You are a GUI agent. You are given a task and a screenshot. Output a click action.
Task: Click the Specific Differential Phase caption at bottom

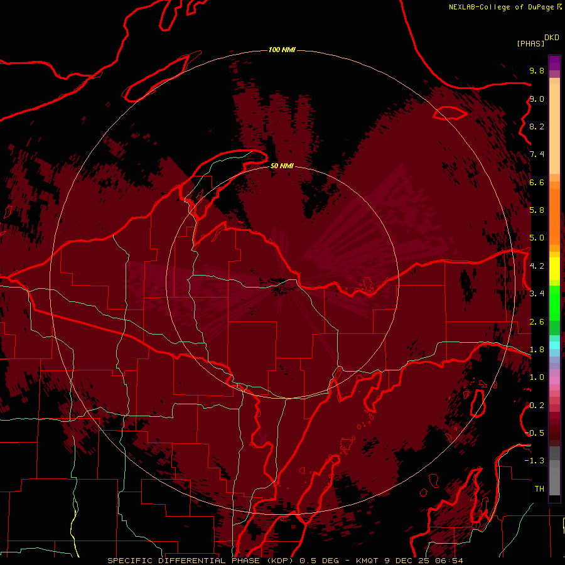285,561
